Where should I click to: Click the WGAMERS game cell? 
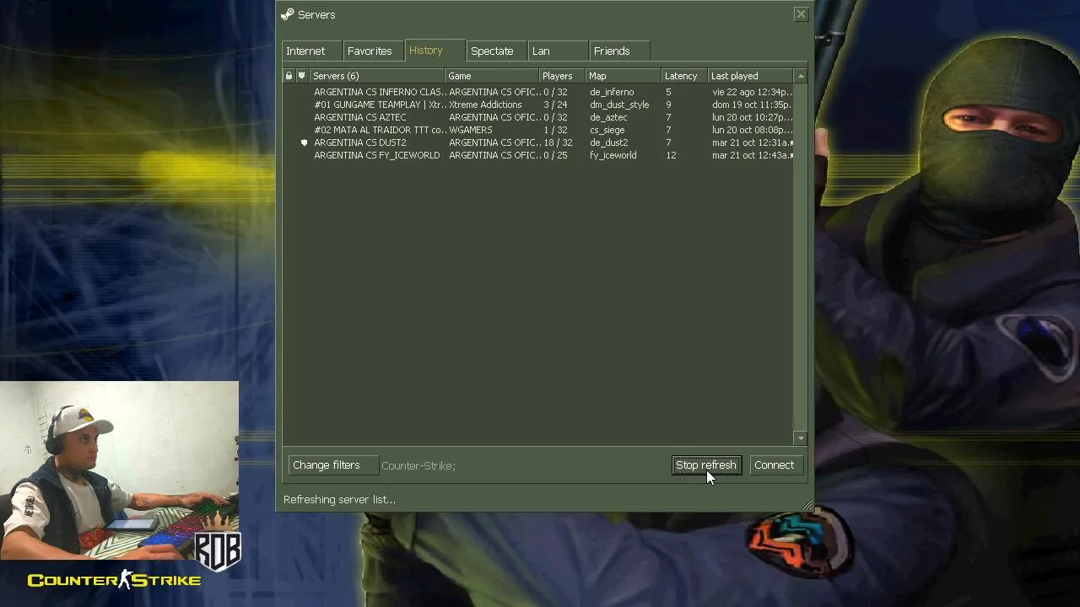(x=471, y=130)
